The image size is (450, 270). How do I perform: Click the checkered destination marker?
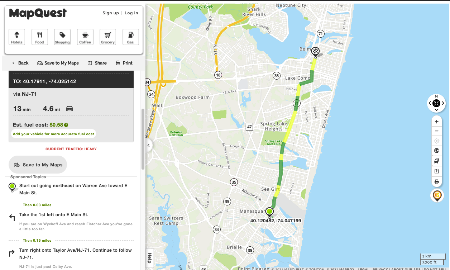(315, 52)
